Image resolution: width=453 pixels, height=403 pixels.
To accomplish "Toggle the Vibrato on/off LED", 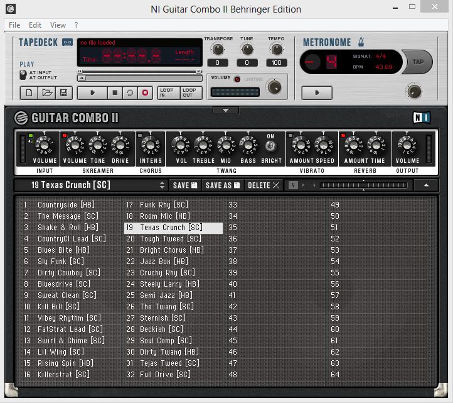I will 290,135.
